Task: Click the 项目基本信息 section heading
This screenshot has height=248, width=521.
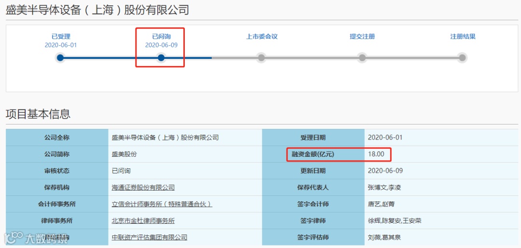Action: point(38,114)
